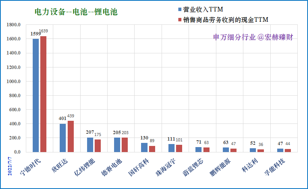Click data label 1599
This screenshot has width=308, height=189.
(36, 34)
